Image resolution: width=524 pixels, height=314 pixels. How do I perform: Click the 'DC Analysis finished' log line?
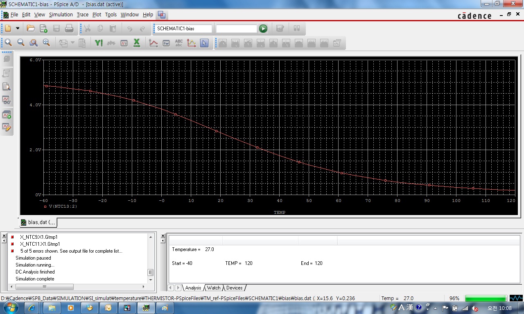[x=35, y=272]
